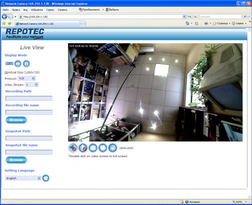
Task: Click the round settings gear icon beside English
Action: (x=46, y=178)
